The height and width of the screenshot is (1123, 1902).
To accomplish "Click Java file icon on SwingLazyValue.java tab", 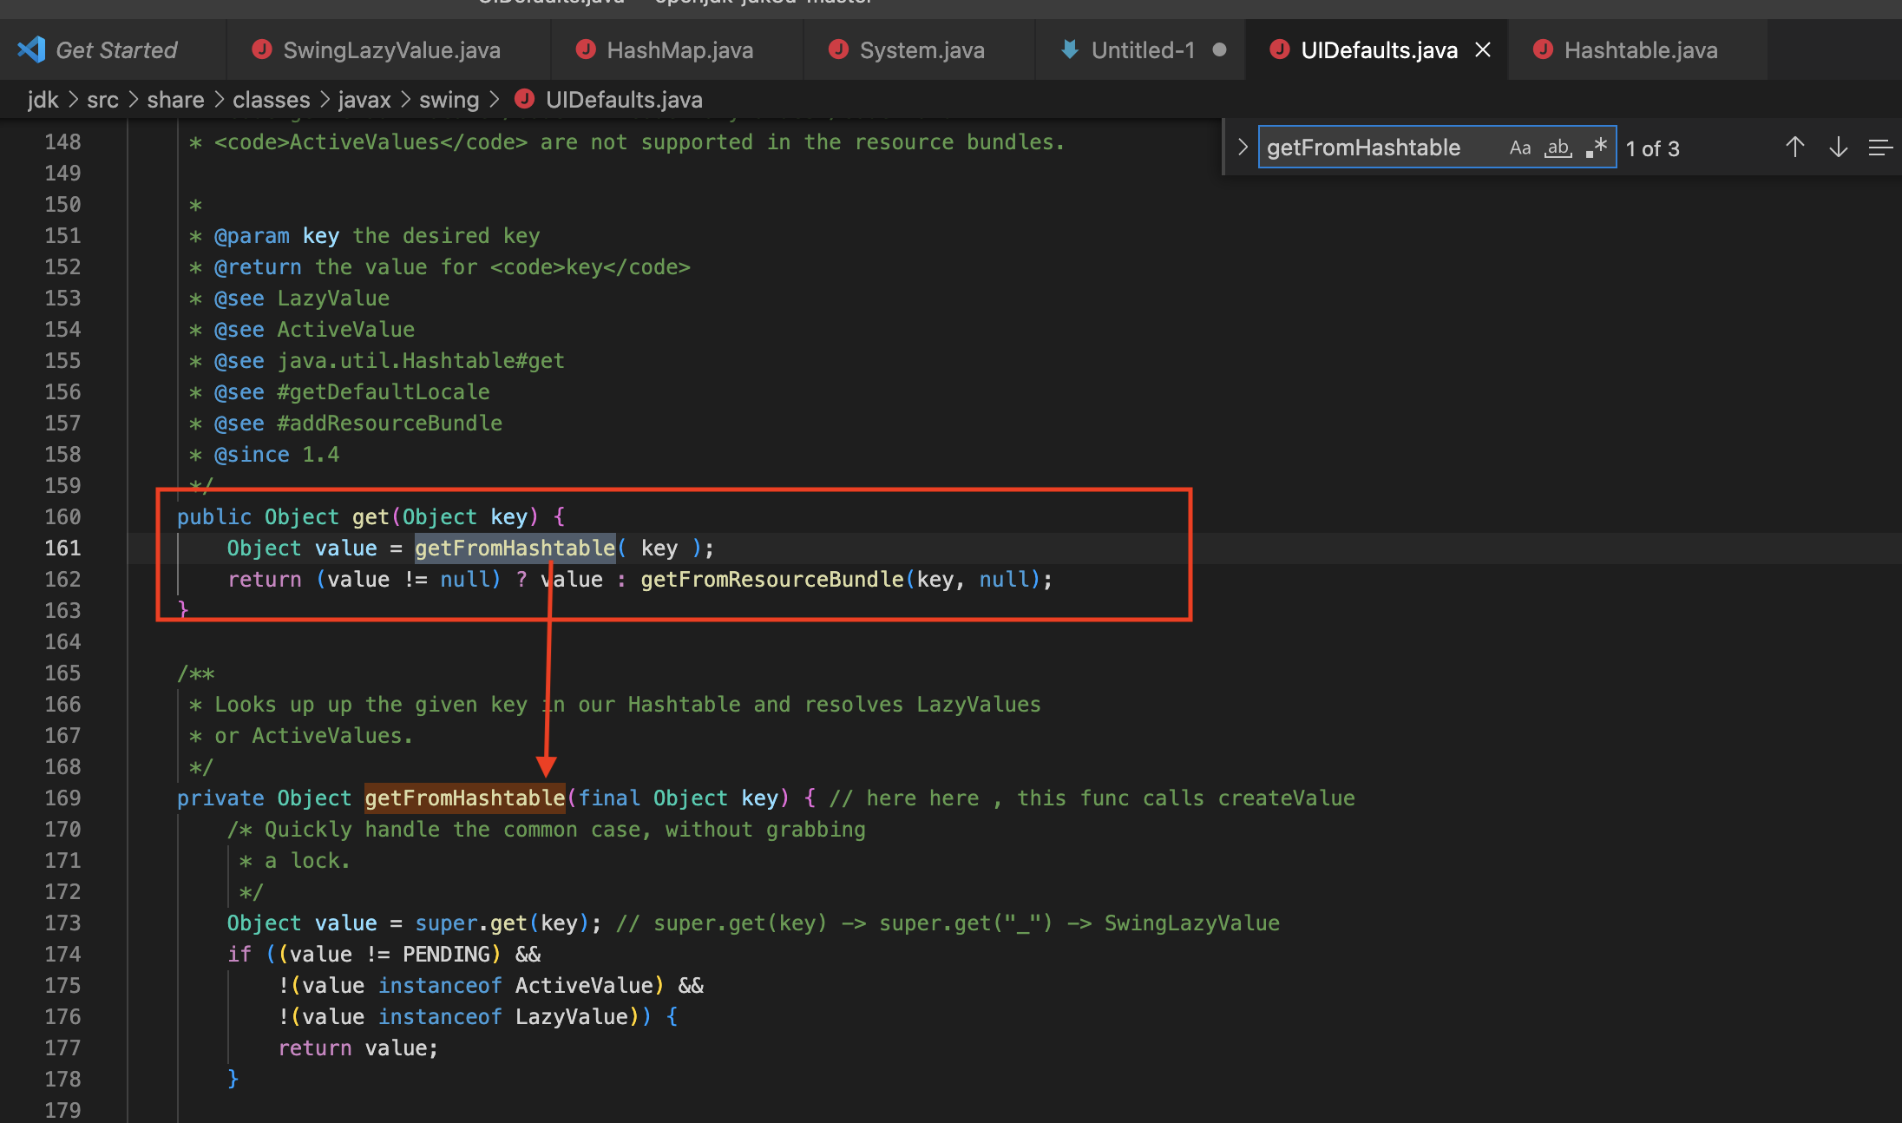I will [261, 49].
